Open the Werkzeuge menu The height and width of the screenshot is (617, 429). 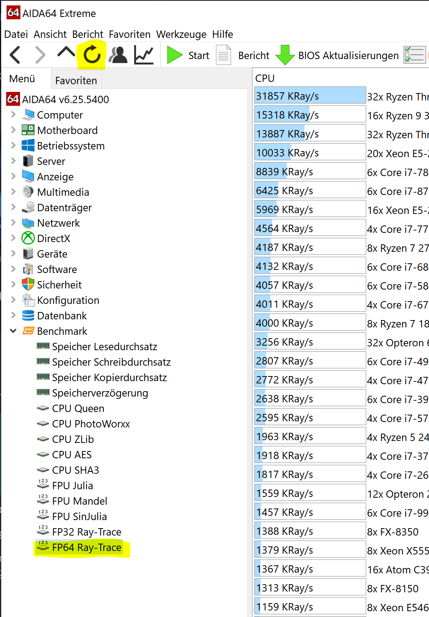(181, 34)
